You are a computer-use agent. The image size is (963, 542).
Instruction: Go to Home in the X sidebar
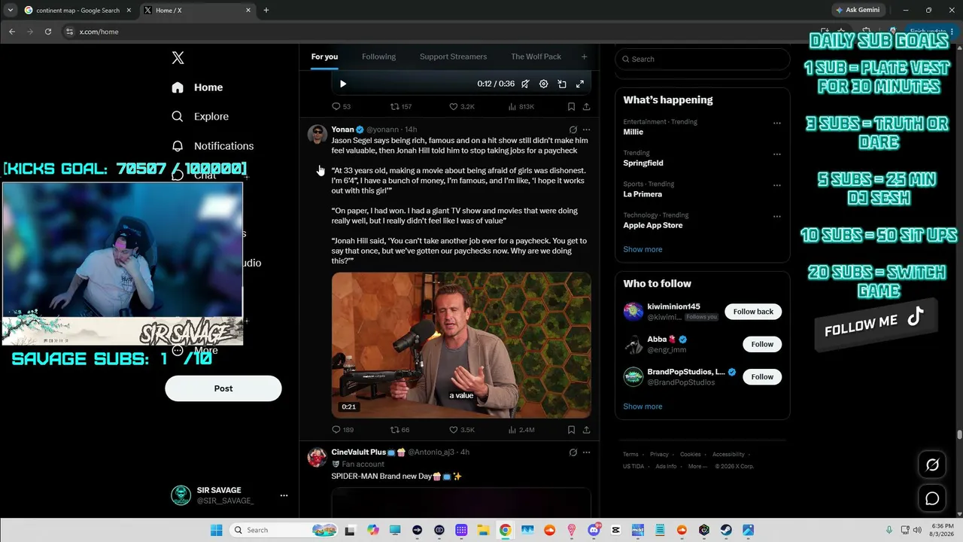pyautogui.click(x=197, y=87)
